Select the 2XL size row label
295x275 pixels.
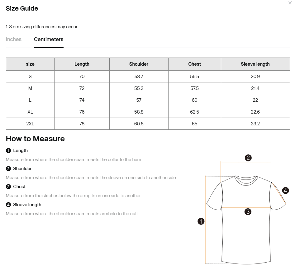pos(30,124)
